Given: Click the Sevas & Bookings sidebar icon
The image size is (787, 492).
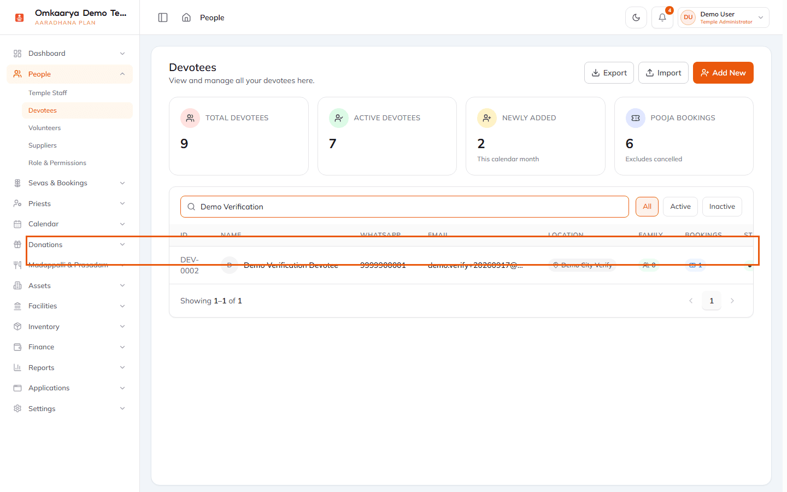Looking at the screenshot, I should click(17, 183).
